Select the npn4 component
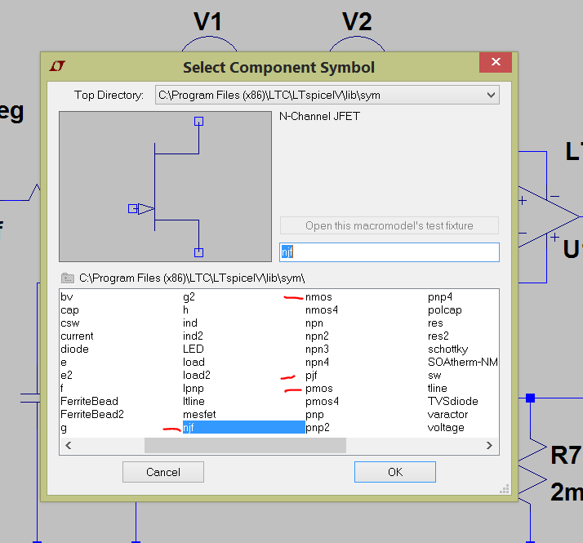Screen dimensions: 583x543 coord(317,362)
